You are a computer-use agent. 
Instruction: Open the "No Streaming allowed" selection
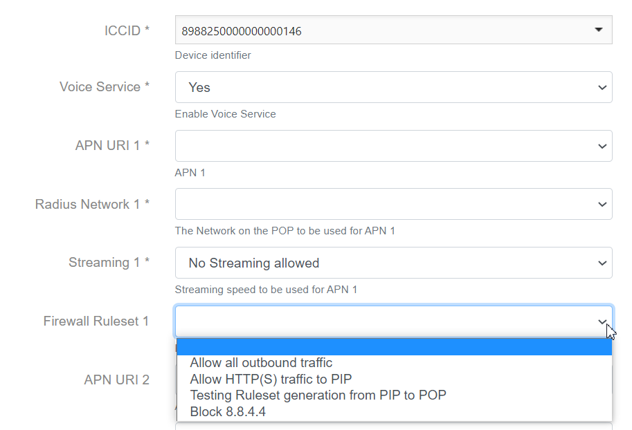388,263
